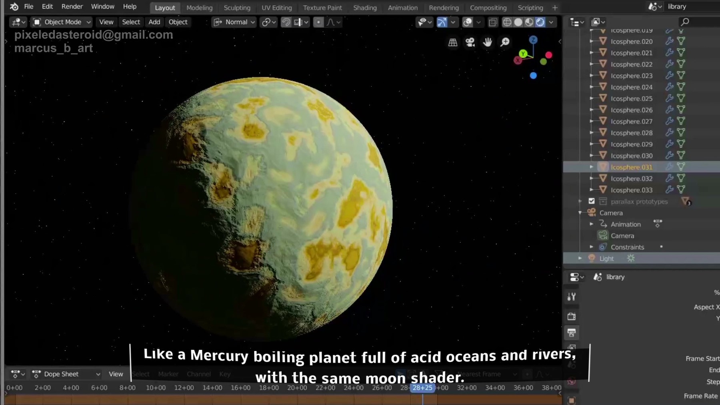This screenshot has width=720, height=405.
Task: Switch to solid viewport shading
Action: pos(518,22)
